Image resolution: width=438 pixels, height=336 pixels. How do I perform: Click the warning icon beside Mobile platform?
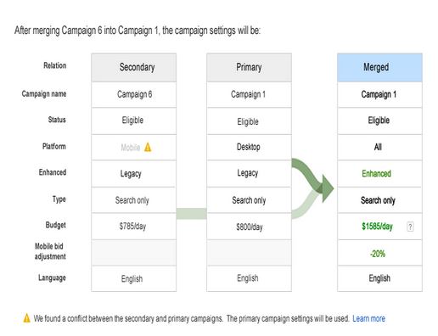point(148,147)
